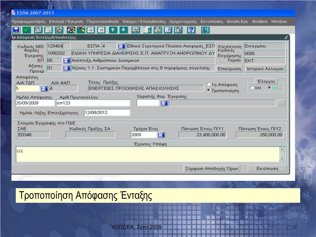Click the Α/Α ΤΔΠ field containing 5
Image resolution: width=316 pixels, height=237 pixels.
point(27,88)
